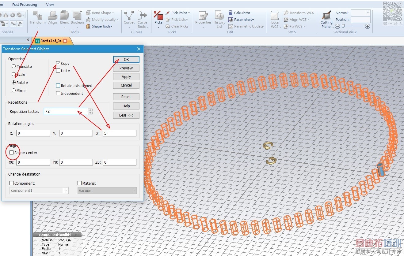Click OK in the Transform dialog

click(126, 59)
